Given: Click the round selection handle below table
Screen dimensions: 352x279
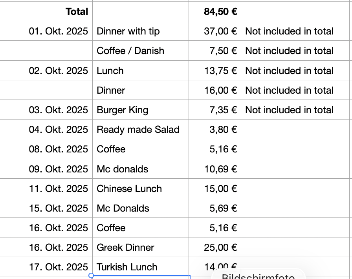Looking at the screenshot, I should tap(91, 276).
